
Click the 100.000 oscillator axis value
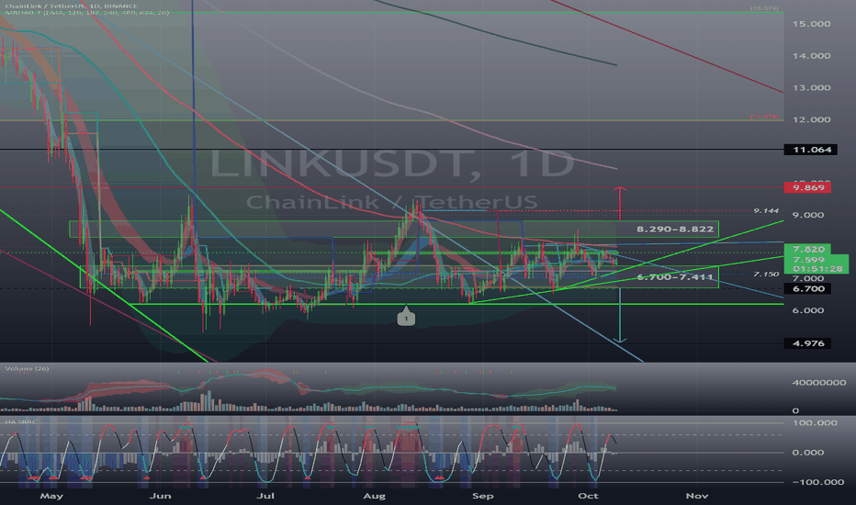(814, 423)
